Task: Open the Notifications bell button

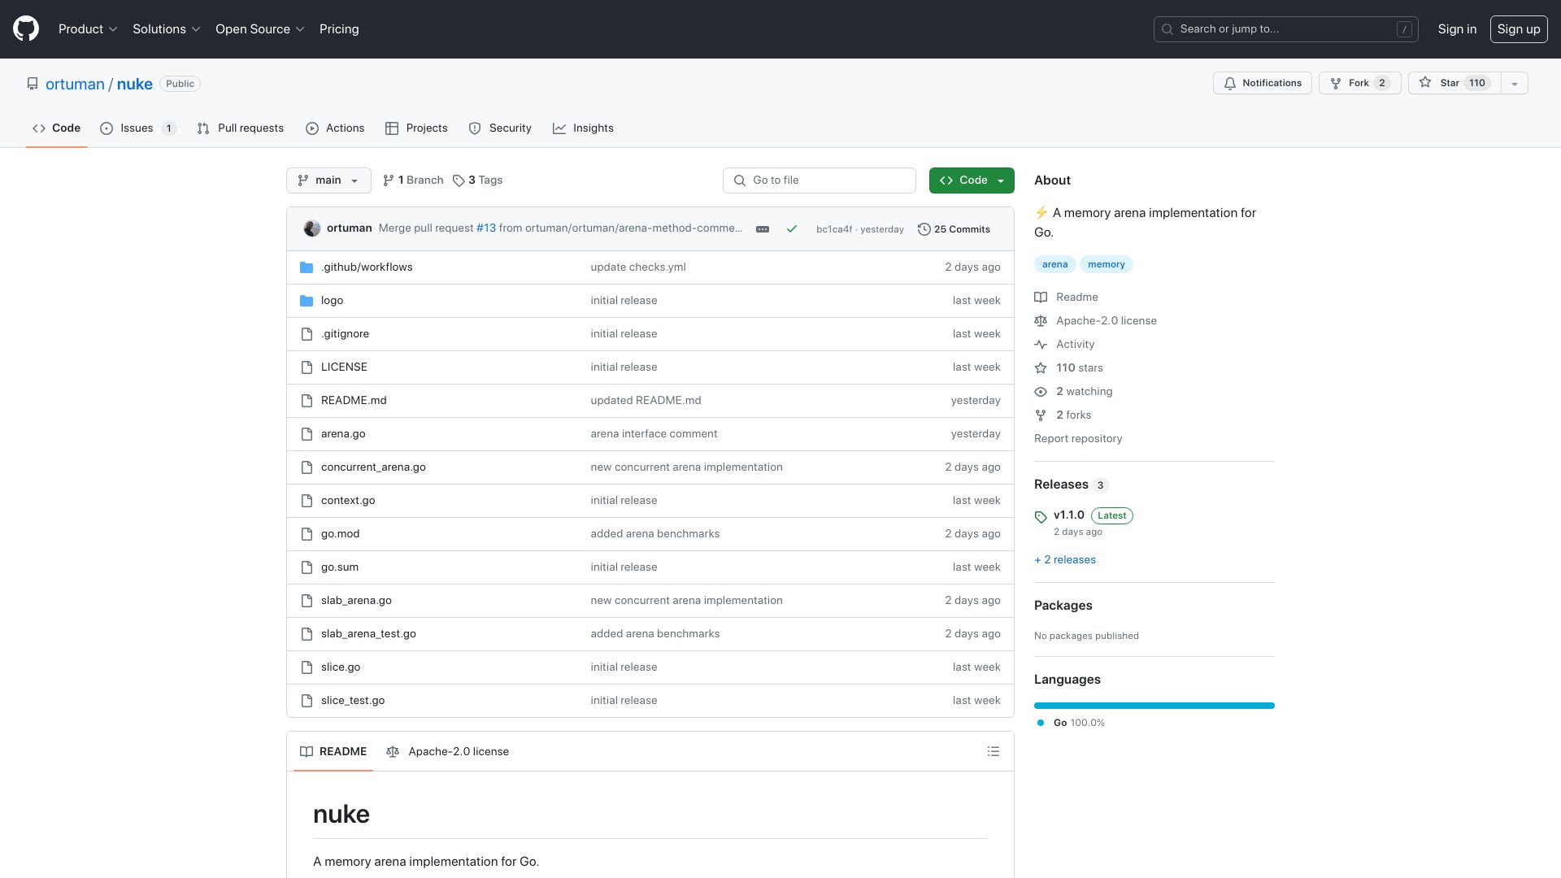Action: pos(1262,83)
